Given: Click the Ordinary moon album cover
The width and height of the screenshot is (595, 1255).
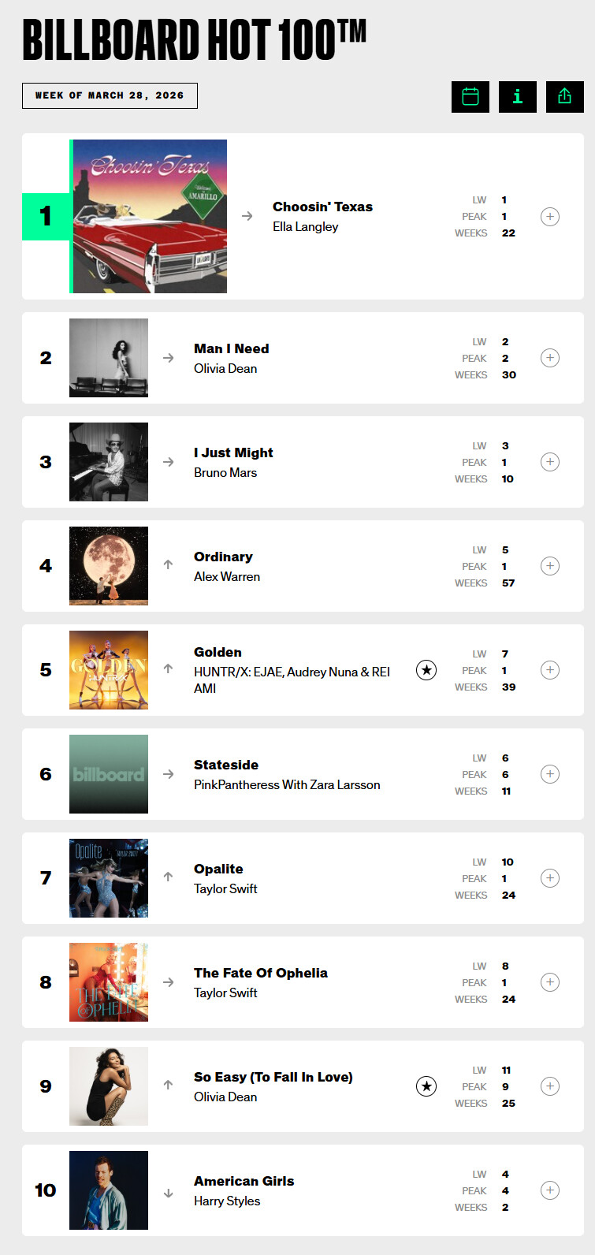Looking at the screenshot, I should click(x=109, y=566).
